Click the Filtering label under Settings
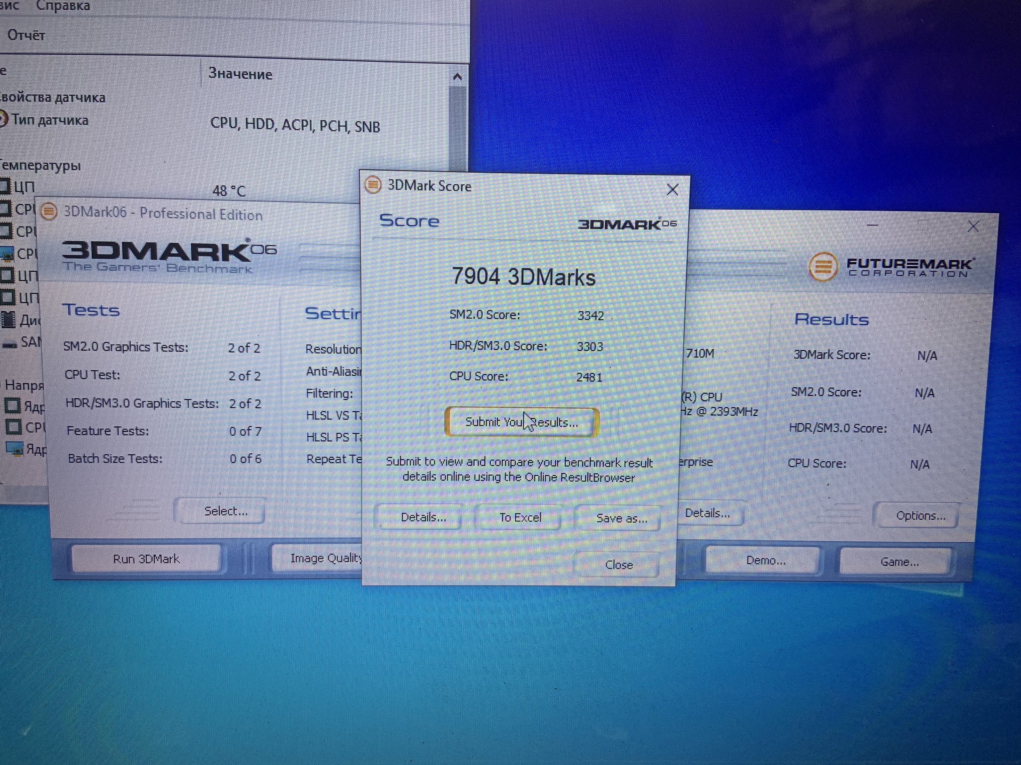 [x=329, y=393]
